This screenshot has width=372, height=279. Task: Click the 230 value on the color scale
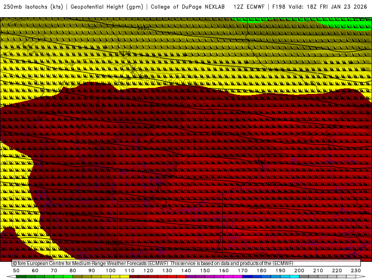356,271
